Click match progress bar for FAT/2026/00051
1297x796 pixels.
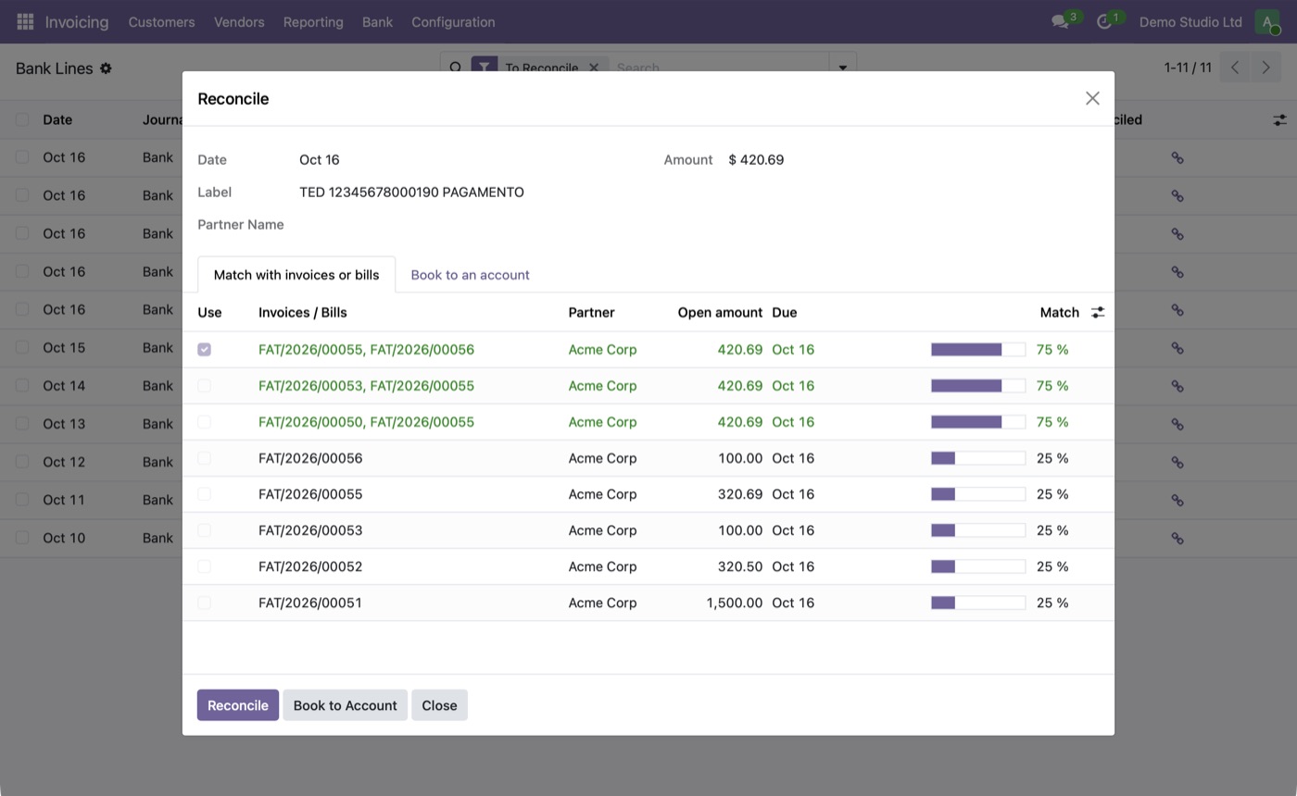coord(978,603)
